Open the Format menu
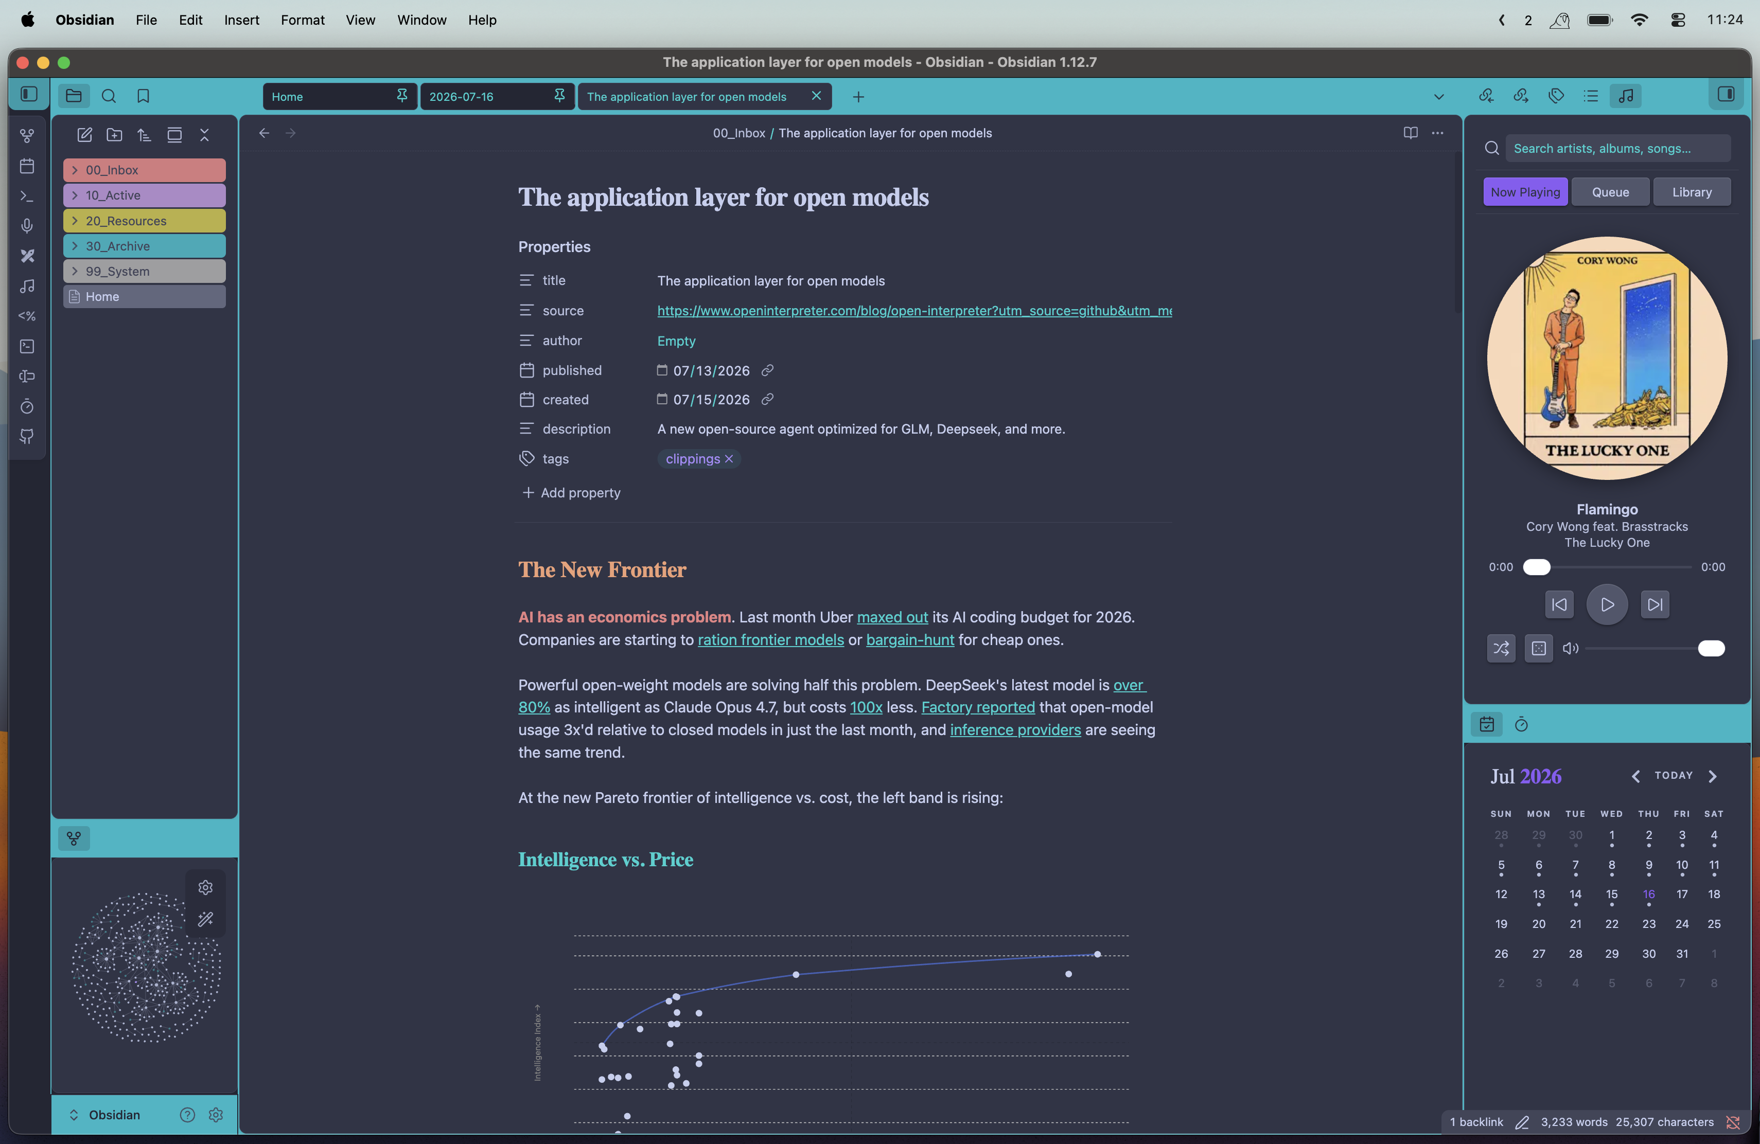 [303, 20]
